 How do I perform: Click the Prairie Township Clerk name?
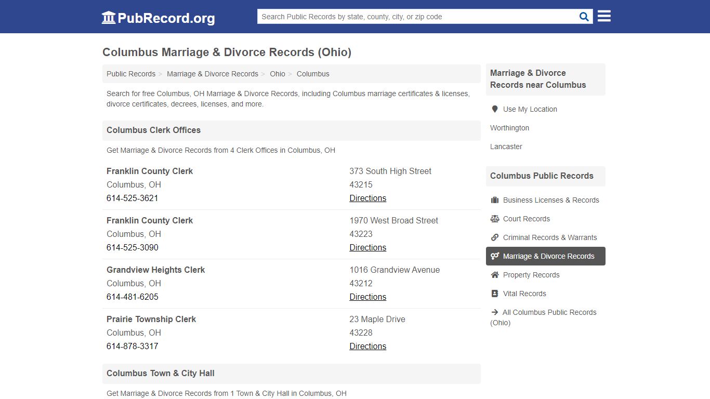[151, 319]
